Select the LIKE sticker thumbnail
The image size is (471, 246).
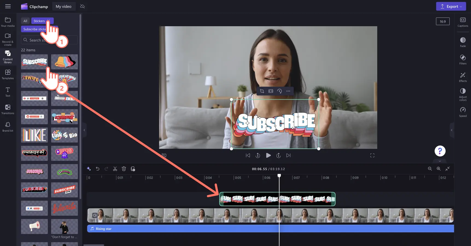pos(34,135)
